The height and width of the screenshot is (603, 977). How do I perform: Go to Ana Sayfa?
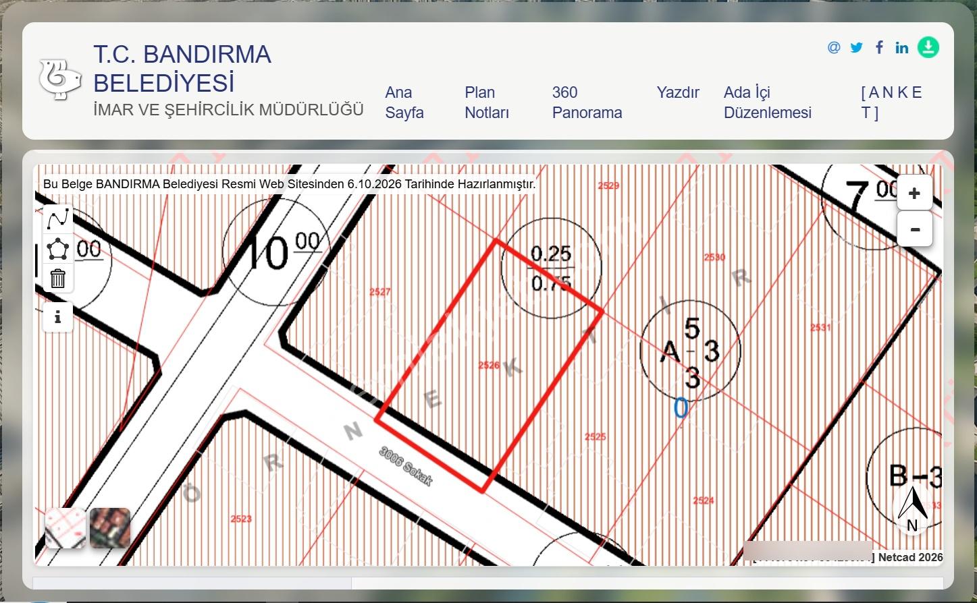[404, 103]
